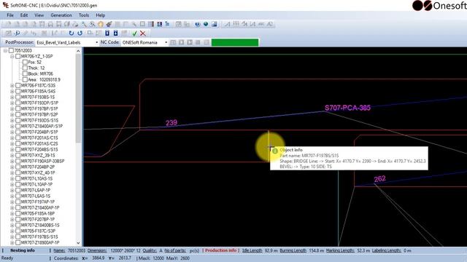The width and height of the screenshot is (467, 262).
Task: Open the View menu
Action: pos(39,15)
